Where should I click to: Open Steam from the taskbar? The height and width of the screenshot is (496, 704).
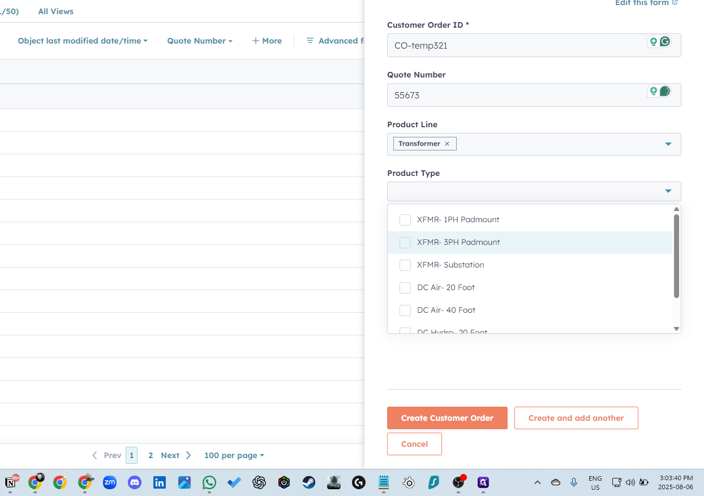click(308, 482)
